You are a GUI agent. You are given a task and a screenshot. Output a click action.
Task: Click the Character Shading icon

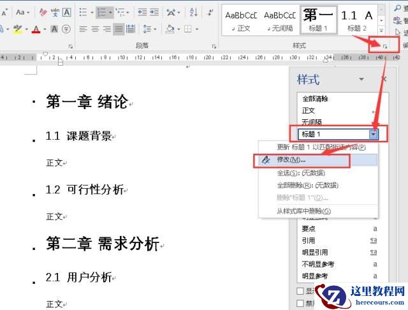click(54, 29)
